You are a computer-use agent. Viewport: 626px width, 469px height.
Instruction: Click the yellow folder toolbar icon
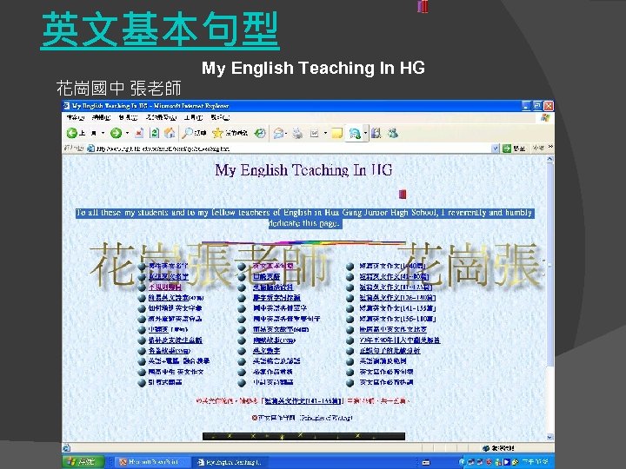[x=337, y=133]
